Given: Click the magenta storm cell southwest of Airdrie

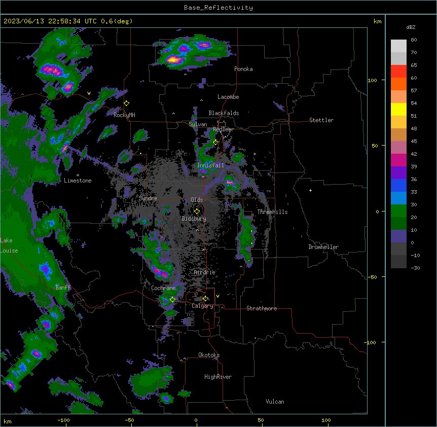Looking at the screenshot, I should (x=160, y=271).
